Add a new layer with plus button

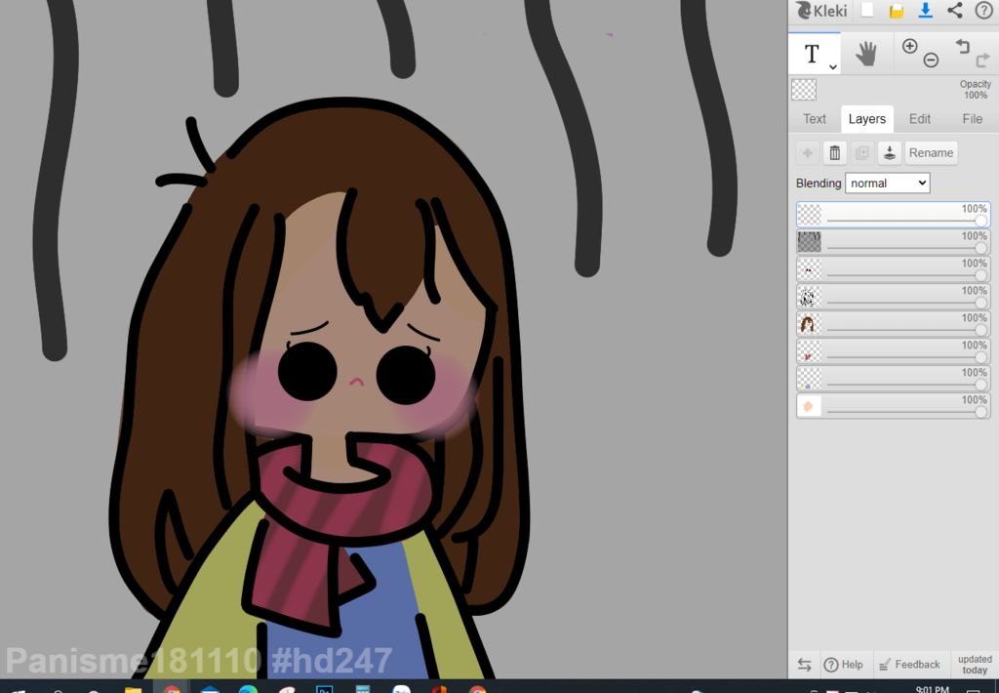807,153
